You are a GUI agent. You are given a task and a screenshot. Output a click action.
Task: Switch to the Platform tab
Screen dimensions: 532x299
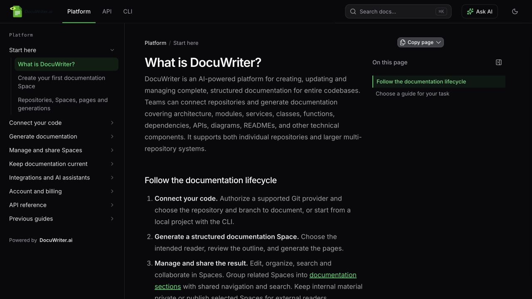pyautogui.click(x=79, y=12)
